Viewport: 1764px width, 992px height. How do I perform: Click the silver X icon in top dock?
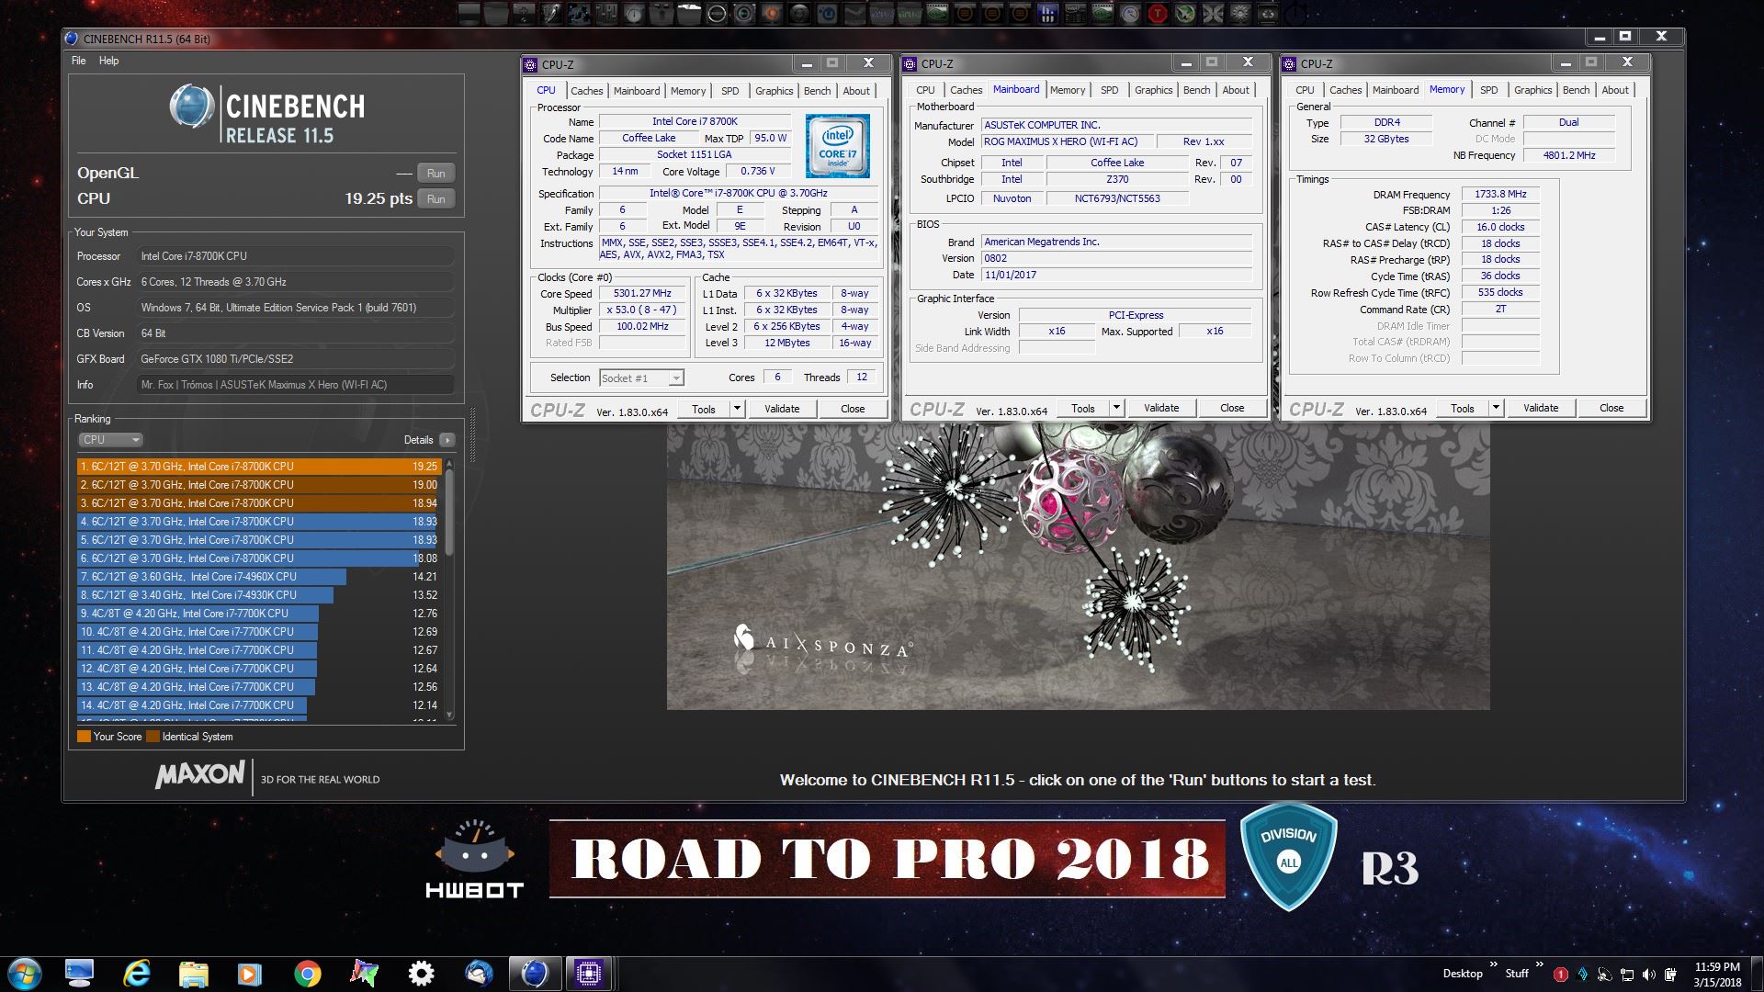coord(1213,13)
